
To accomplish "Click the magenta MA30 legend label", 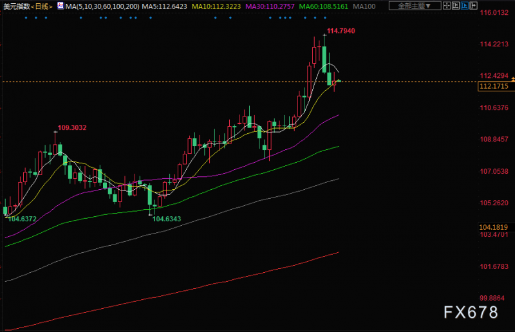I will 270,6.
